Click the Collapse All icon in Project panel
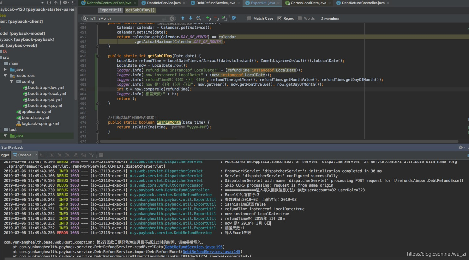Screen dimensions: 469x260 click(x=56, y=3)
